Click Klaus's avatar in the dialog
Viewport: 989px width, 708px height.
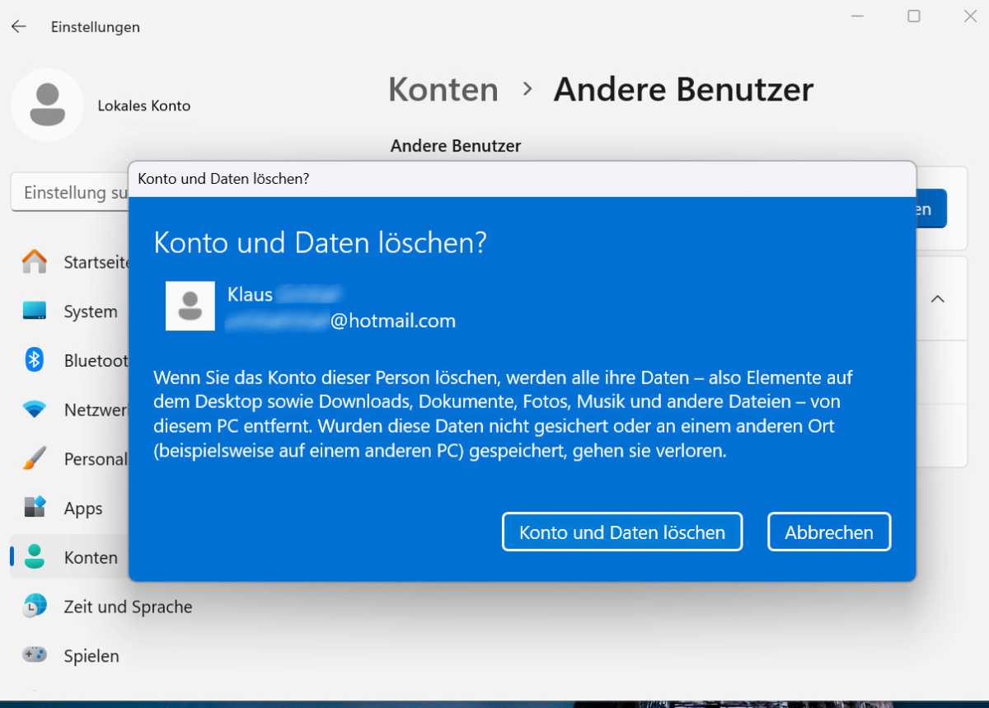[190, 306]
